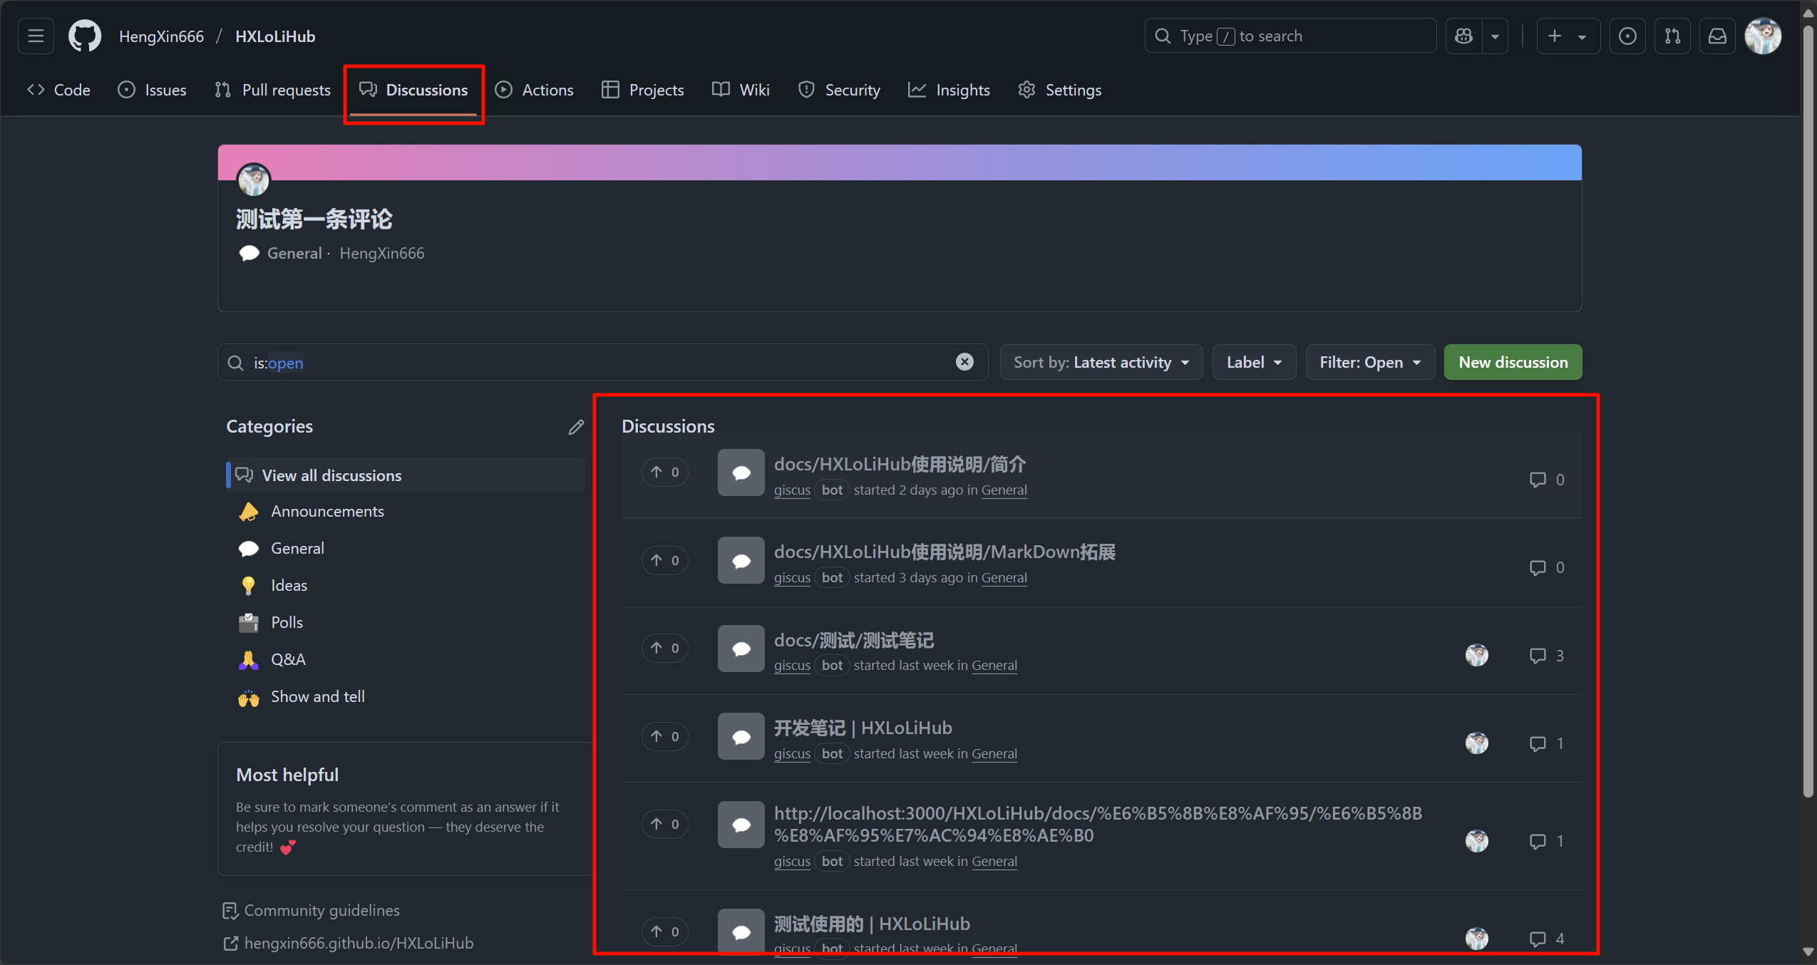Edit categories with the pencil icon
Image resolution: width=1817 pixels, height=965 pixels.
tap(576, 427)
